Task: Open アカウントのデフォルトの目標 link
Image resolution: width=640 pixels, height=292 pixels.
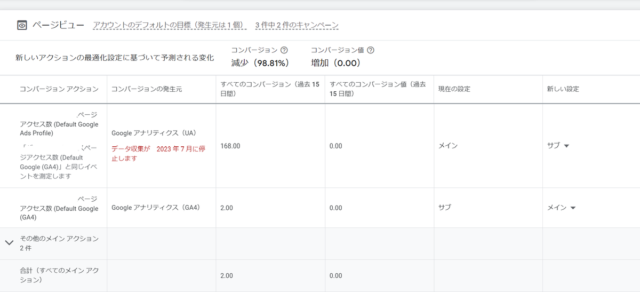Action: click(170, 25)
